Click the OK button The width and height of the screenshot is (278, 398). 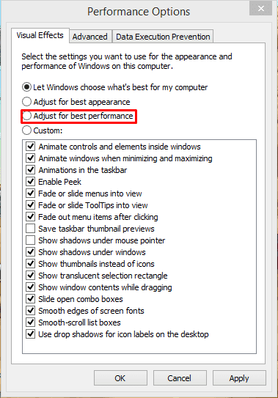pyautogui.click(x=120, y=378)
